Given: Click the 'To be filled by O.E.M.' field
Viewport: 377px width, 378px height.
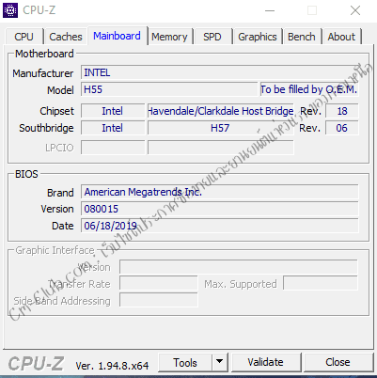Looking at the screenshot, I should pos(309,89).
